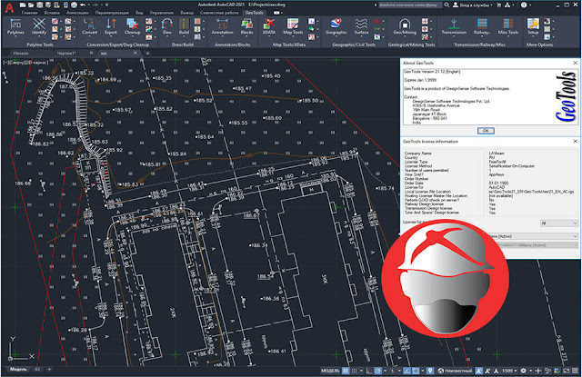Open the Railway tool

[482, 27]
